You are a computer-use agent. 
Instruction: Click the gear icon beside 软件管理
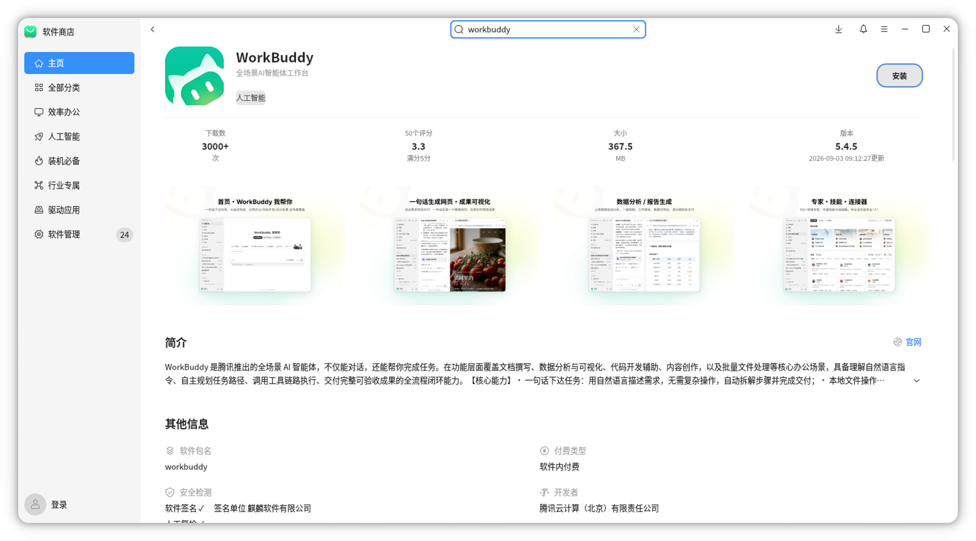tap(39, 234)
